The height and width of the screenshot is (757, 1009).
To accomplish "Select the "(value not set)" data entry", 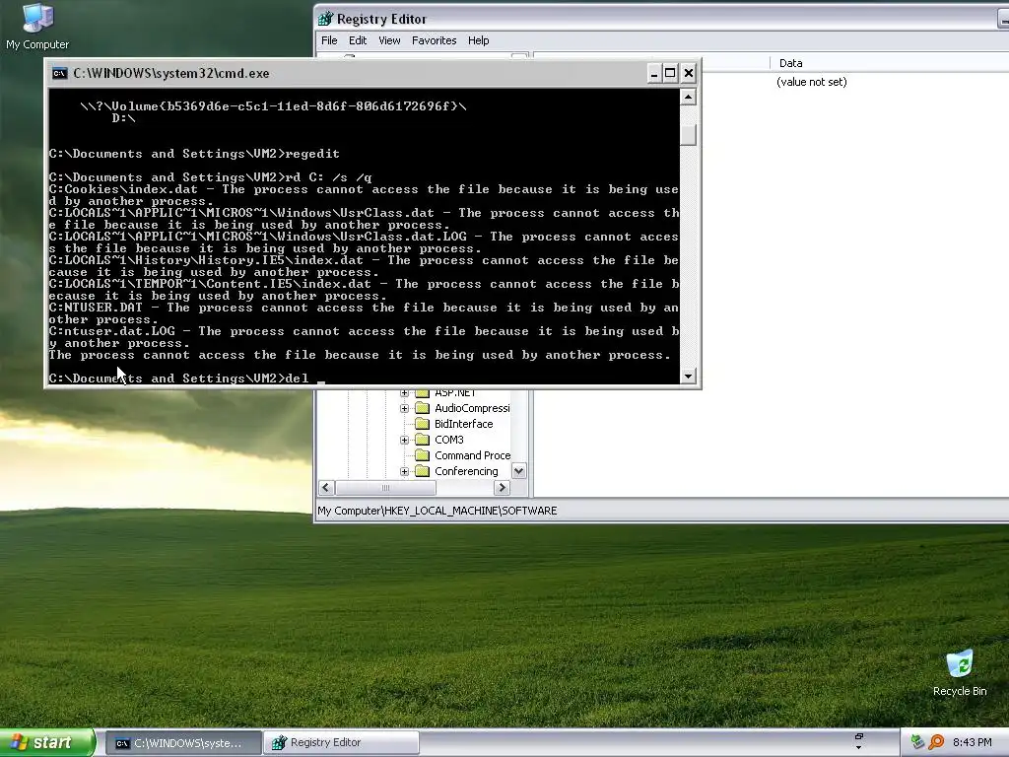I will click(x=812, y=82).
